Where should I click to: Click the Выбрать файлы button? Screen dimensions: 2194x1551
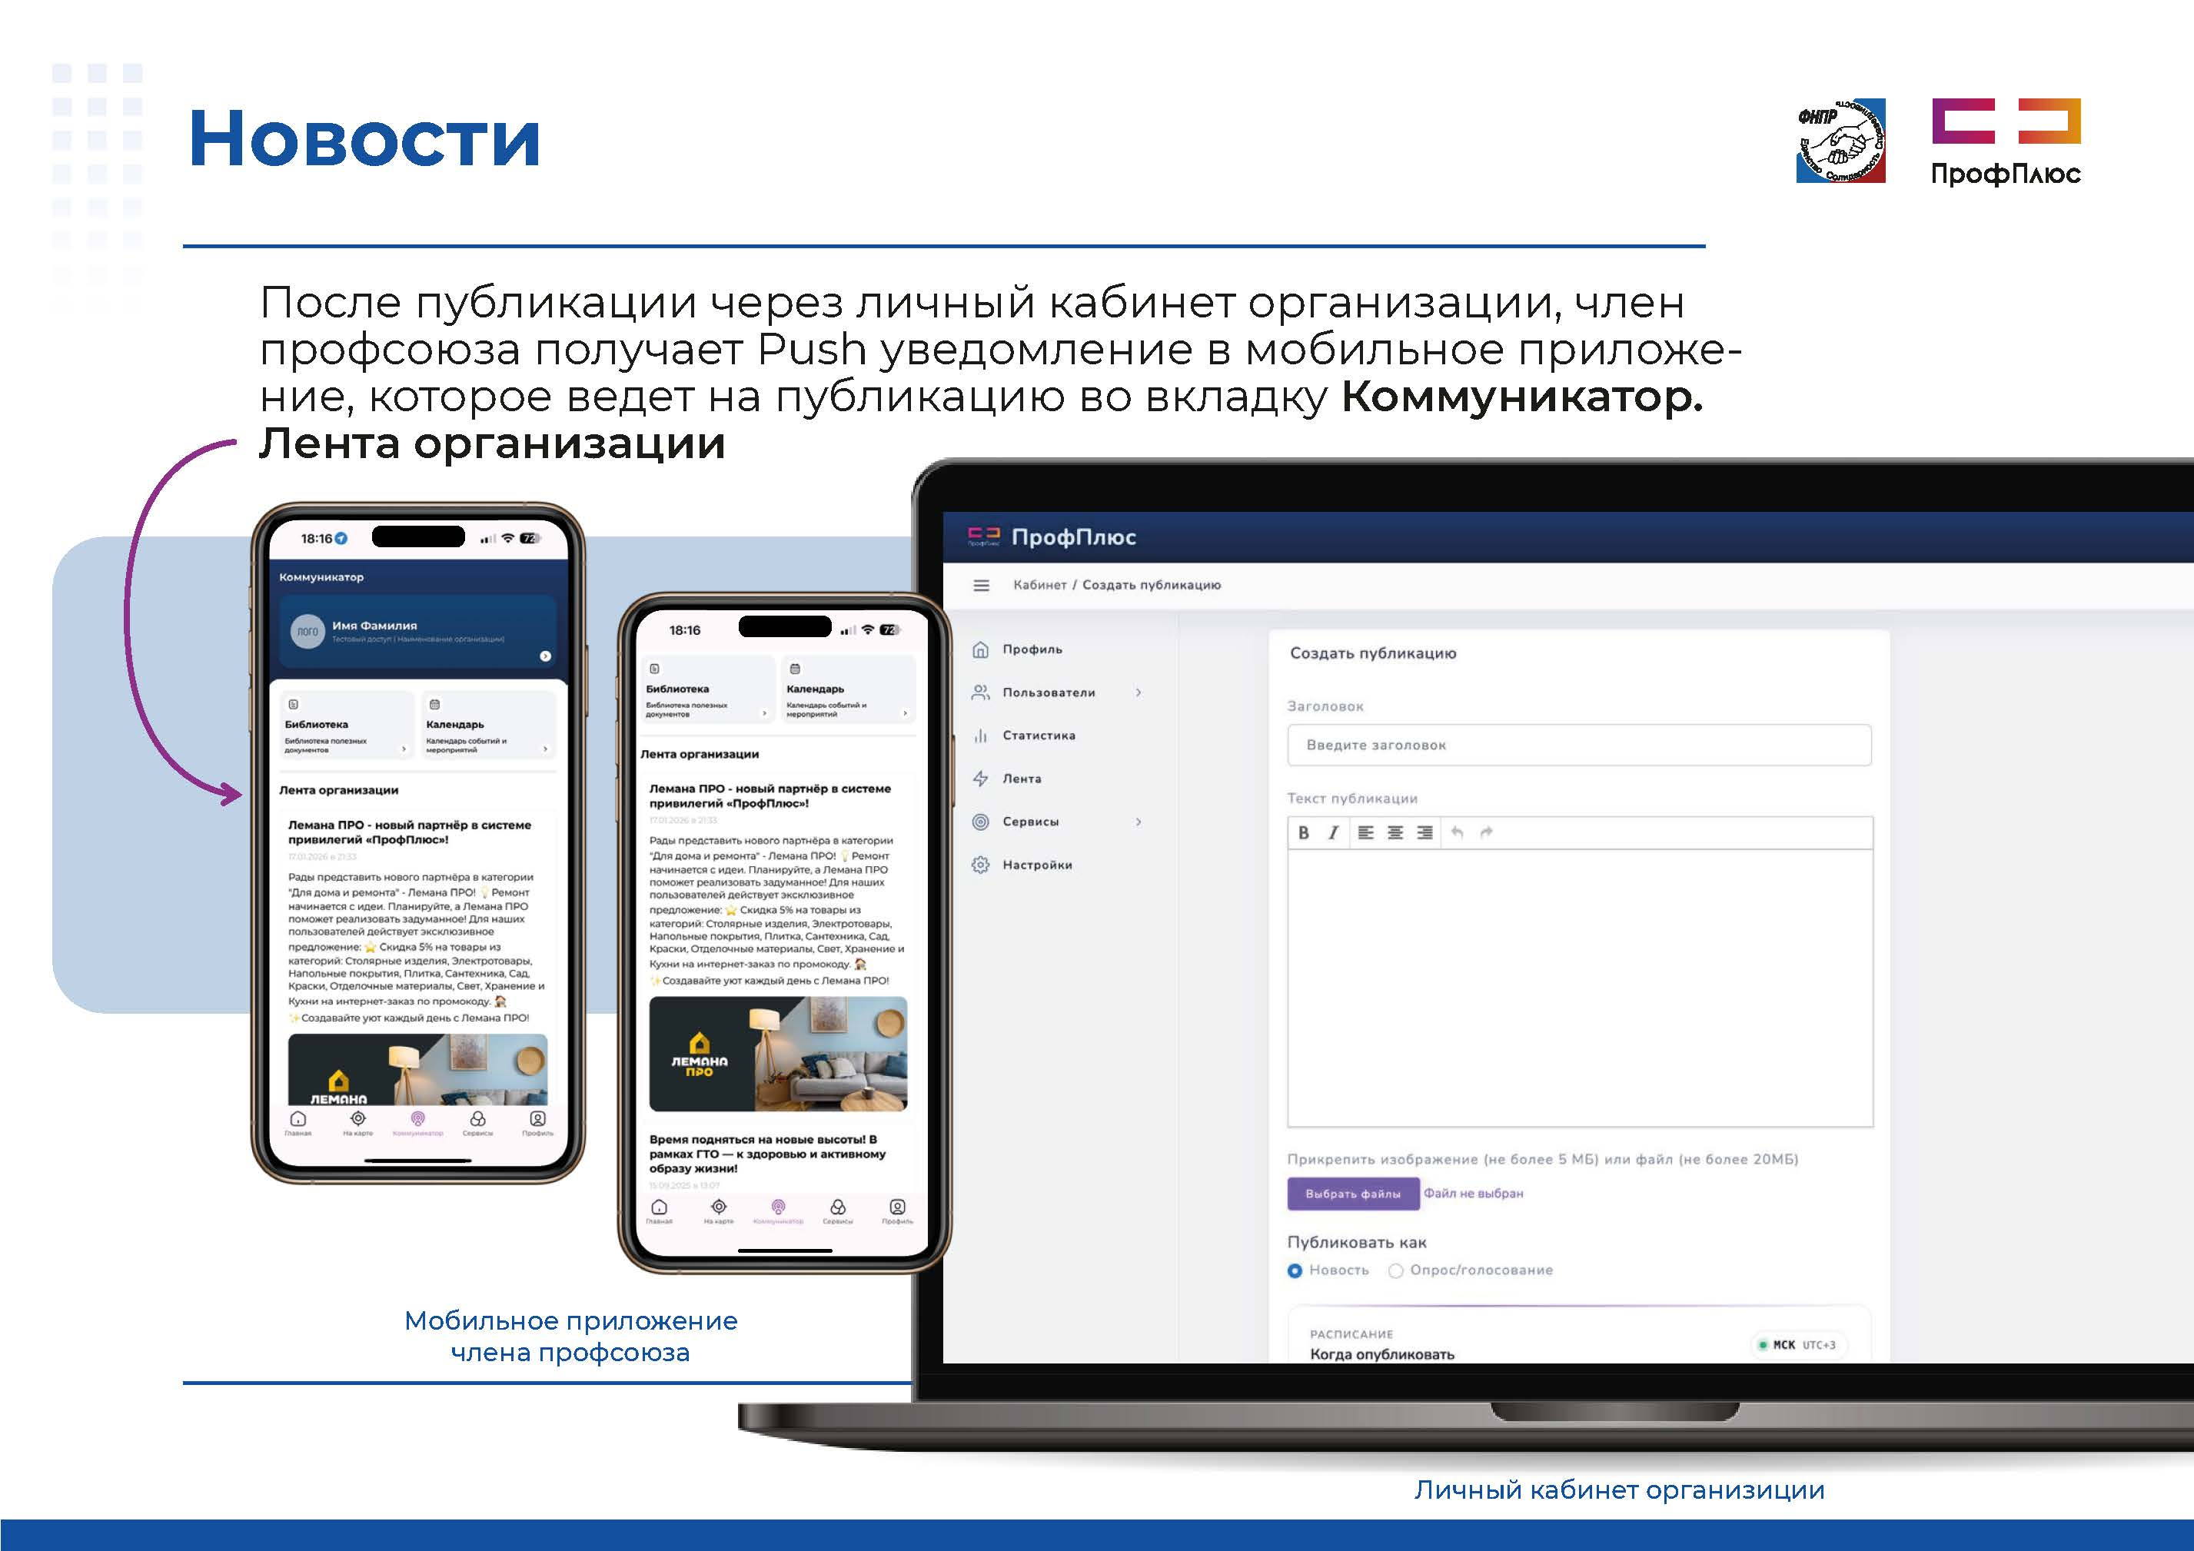[1353, 1194]
